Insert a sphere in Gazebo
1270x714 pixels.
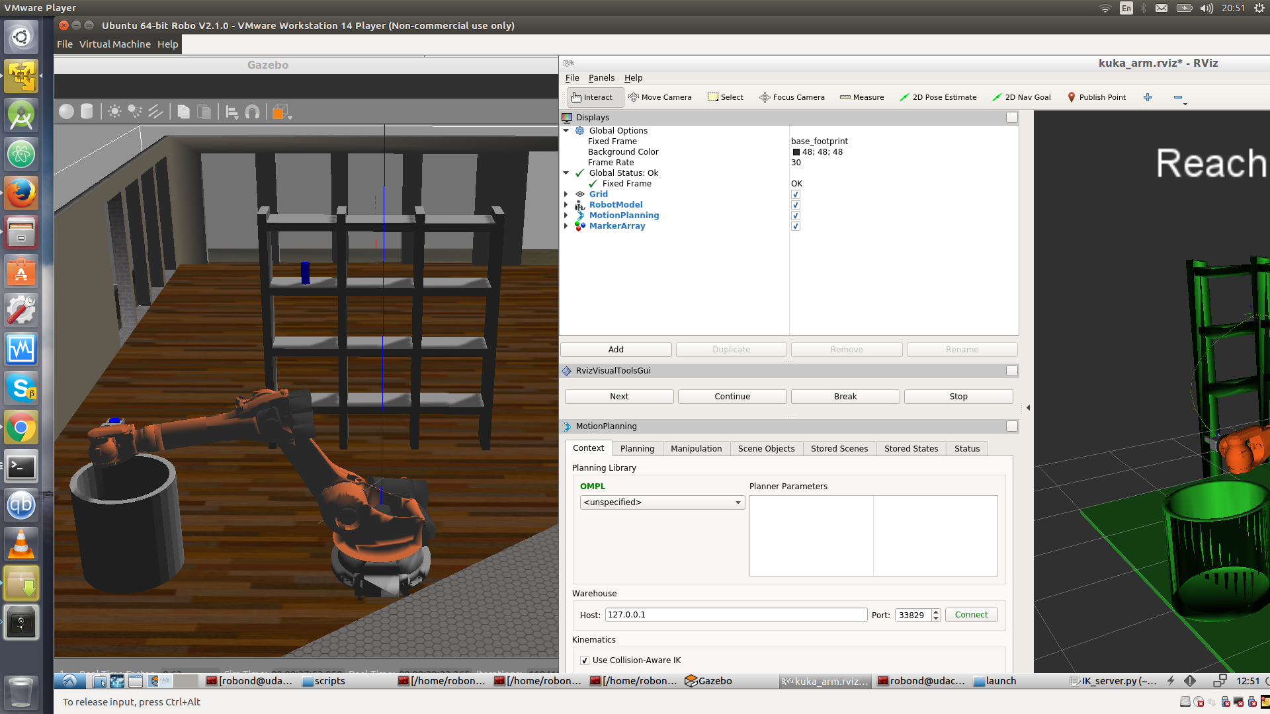[x=66, y=112]
